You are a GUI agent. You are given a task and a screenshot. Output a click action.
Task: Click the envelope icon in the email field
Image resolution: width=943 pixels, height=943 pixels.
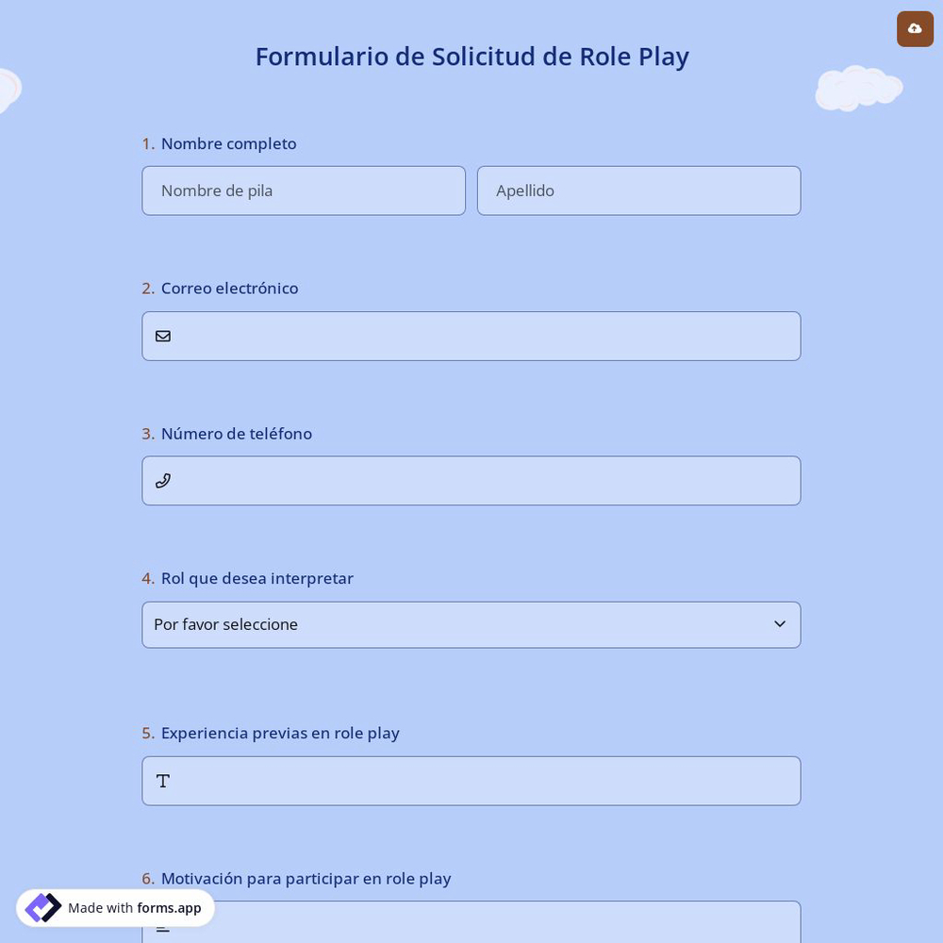click(163, 336)
